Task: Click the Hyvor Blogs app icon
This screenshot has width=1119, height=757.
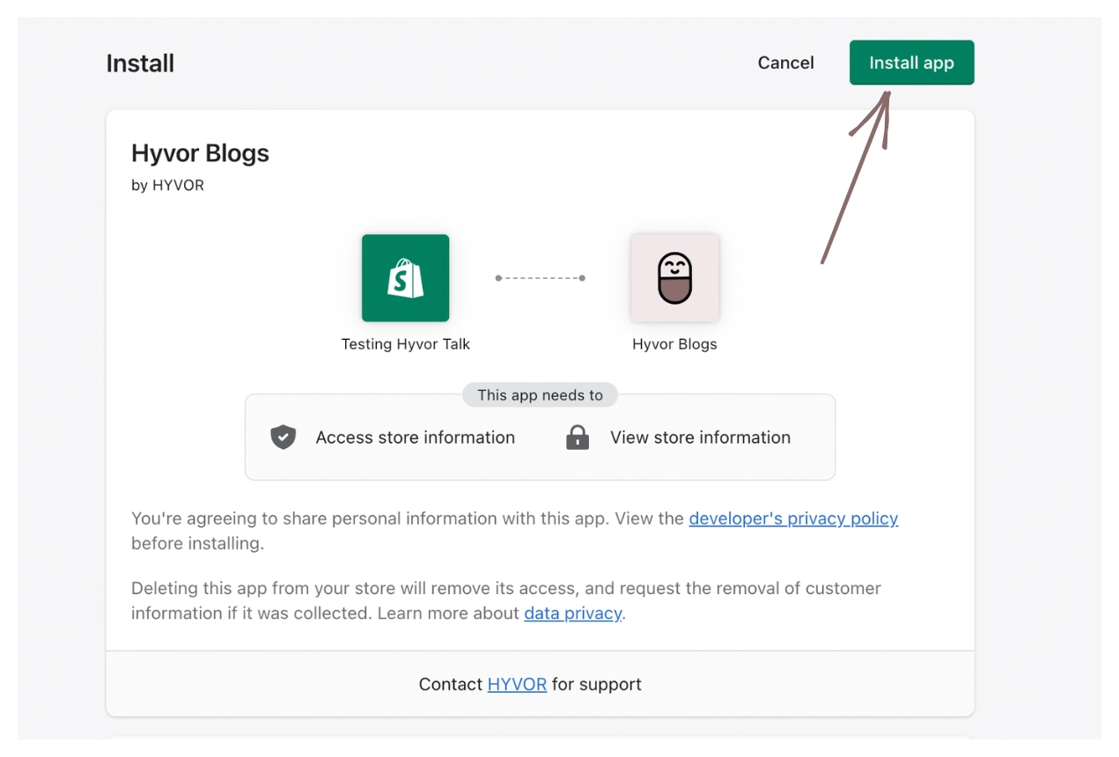Action: [x=674, y=278]
